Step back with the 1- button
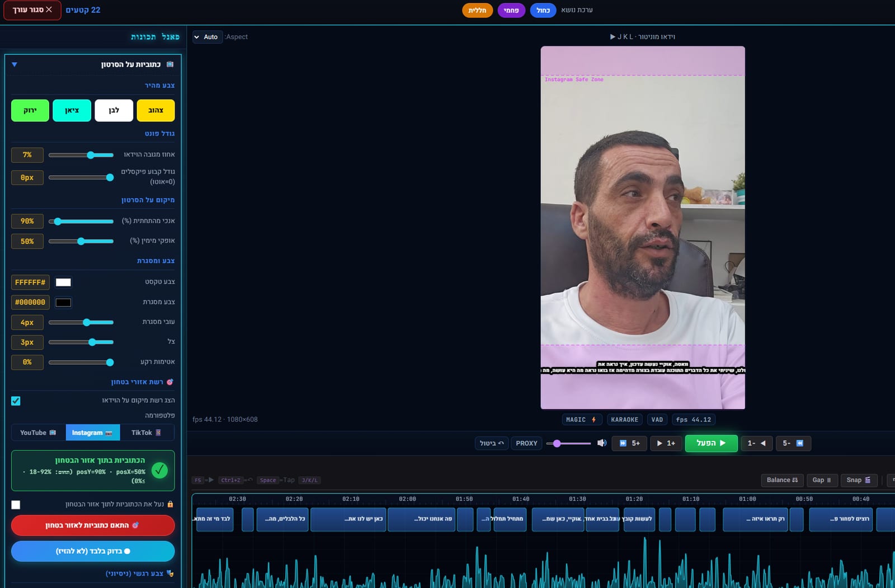 click(x=756, y=443)
